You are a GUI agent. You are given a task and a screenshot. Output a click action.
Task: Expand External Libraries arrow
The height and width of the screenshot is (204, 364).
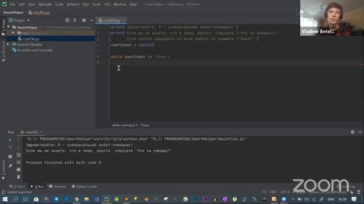point(9,44)
